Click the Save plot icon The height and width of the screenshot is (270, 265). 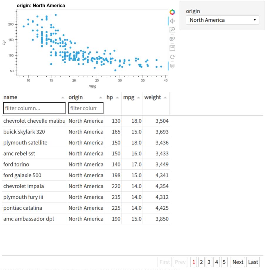click(172, 48)
